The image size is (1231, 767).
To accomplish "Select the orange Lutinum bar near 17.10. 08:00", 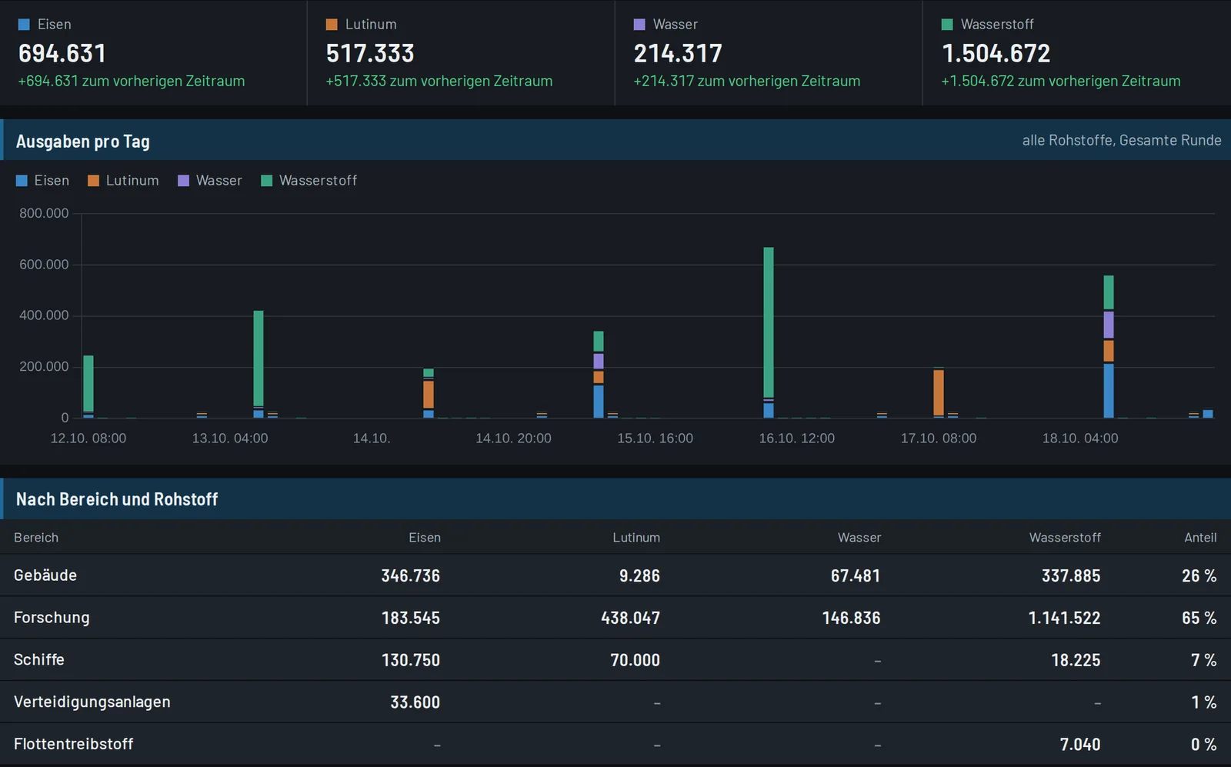I will coord(939,392).
